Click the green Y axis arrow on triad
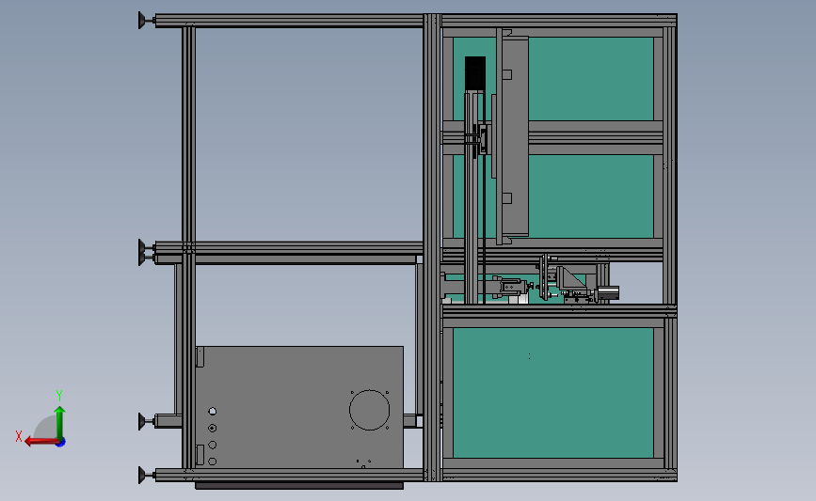 60,423
